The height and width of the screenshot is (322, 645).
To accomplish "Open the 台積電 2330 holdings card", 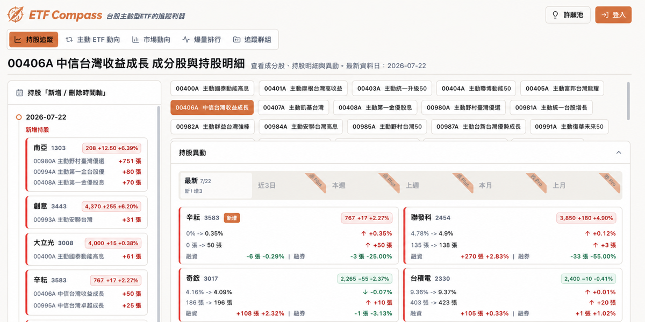I will point(513,295).
